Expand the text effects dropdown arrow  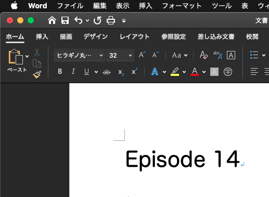pyautogui.click(x=164, y=72)
